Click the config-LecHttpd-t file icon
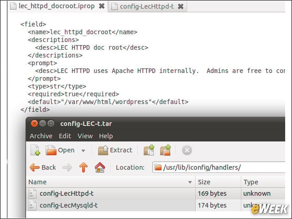The image size is (292, 219). pyautogui.click(x=32, y=193)
